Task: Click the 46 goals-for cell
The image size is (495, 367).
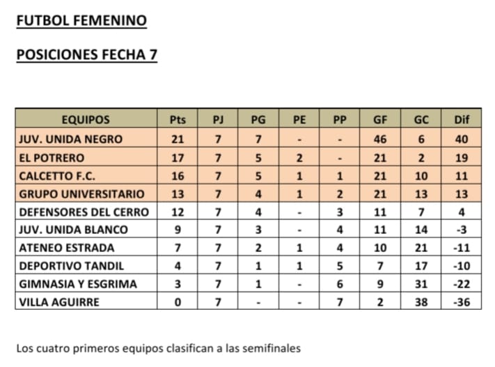Action: click(x=380, y=139)
